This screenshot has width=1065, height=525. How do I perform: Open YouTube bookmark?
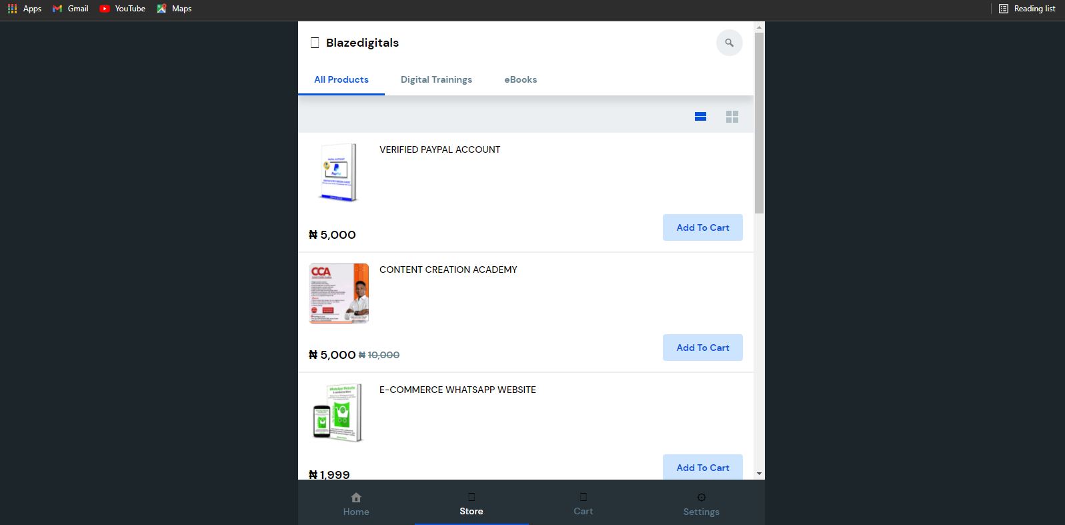click(122, 9)
